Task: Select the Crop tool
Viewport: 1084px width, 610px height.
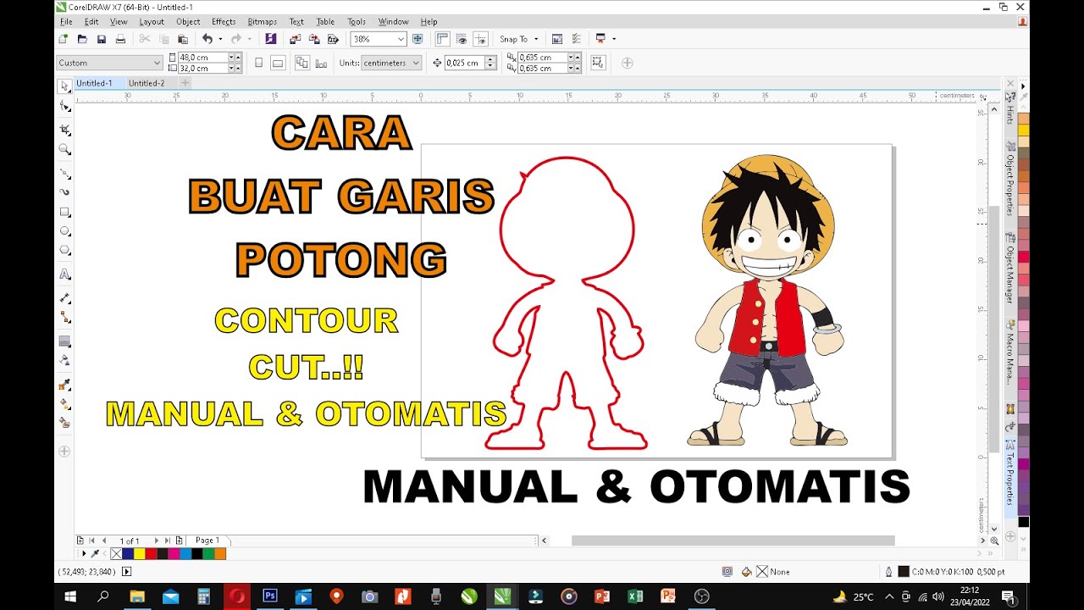Action: pyautogui.click(x=65, y=130)
